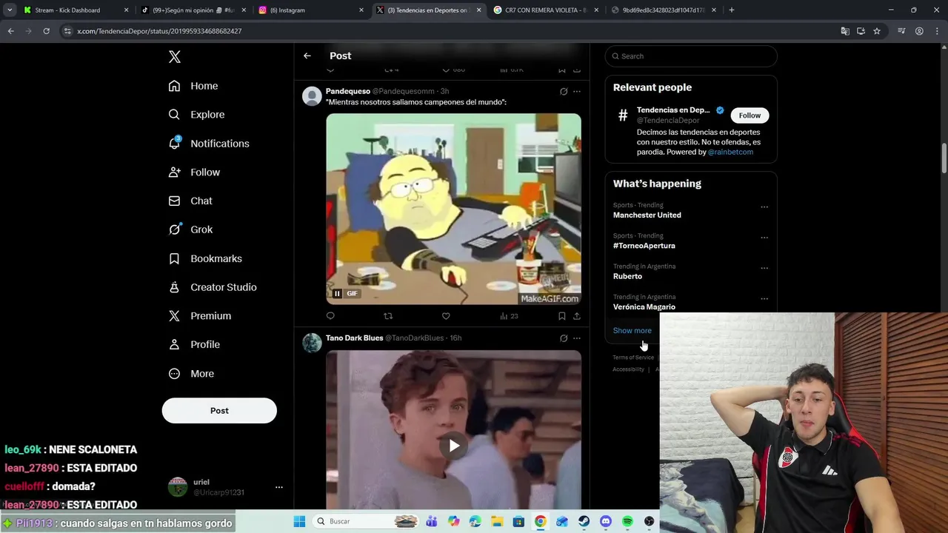Click Show more under What's happening
The width and height of the screenshot is (948, 533).
coord(632,331)
